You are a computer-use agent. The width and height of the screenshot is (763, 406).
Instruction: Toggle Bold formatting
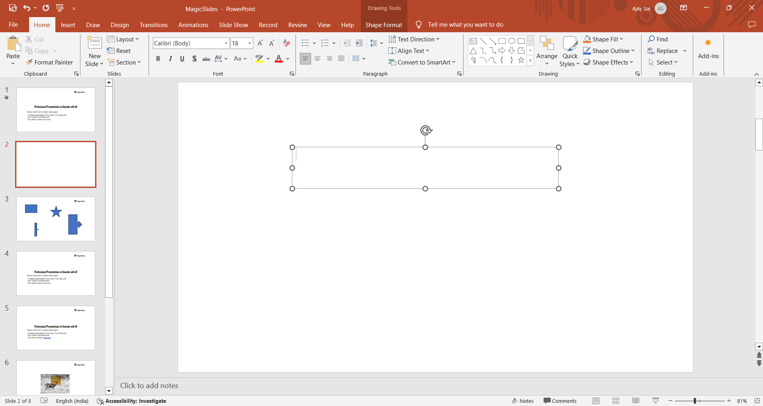pos(158,59)
